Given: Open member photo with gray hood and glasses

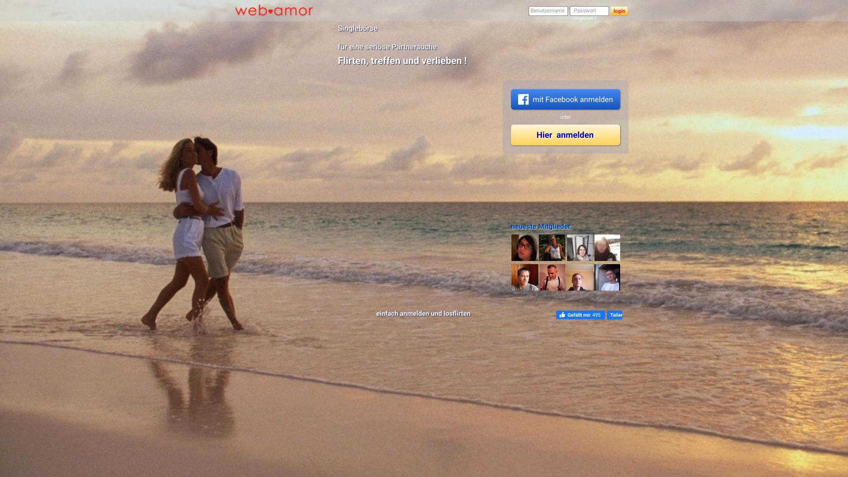Looking at the screenshot, I should pyautogui.click(x=524, y=248).
